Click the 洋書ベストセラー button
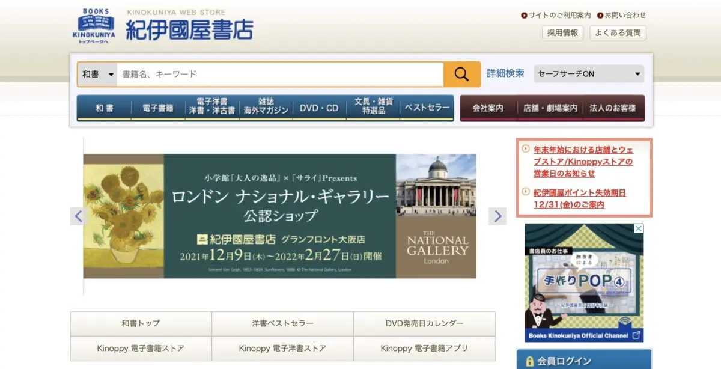The width and height of the screenshot is (721, 369). (282, 323)
